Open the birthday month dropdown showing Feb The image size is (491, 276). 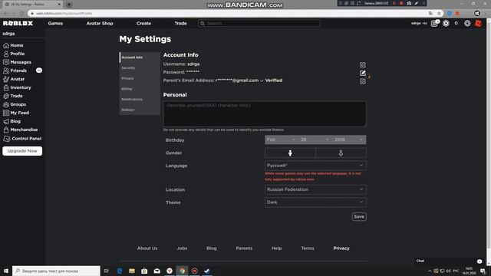281,140
